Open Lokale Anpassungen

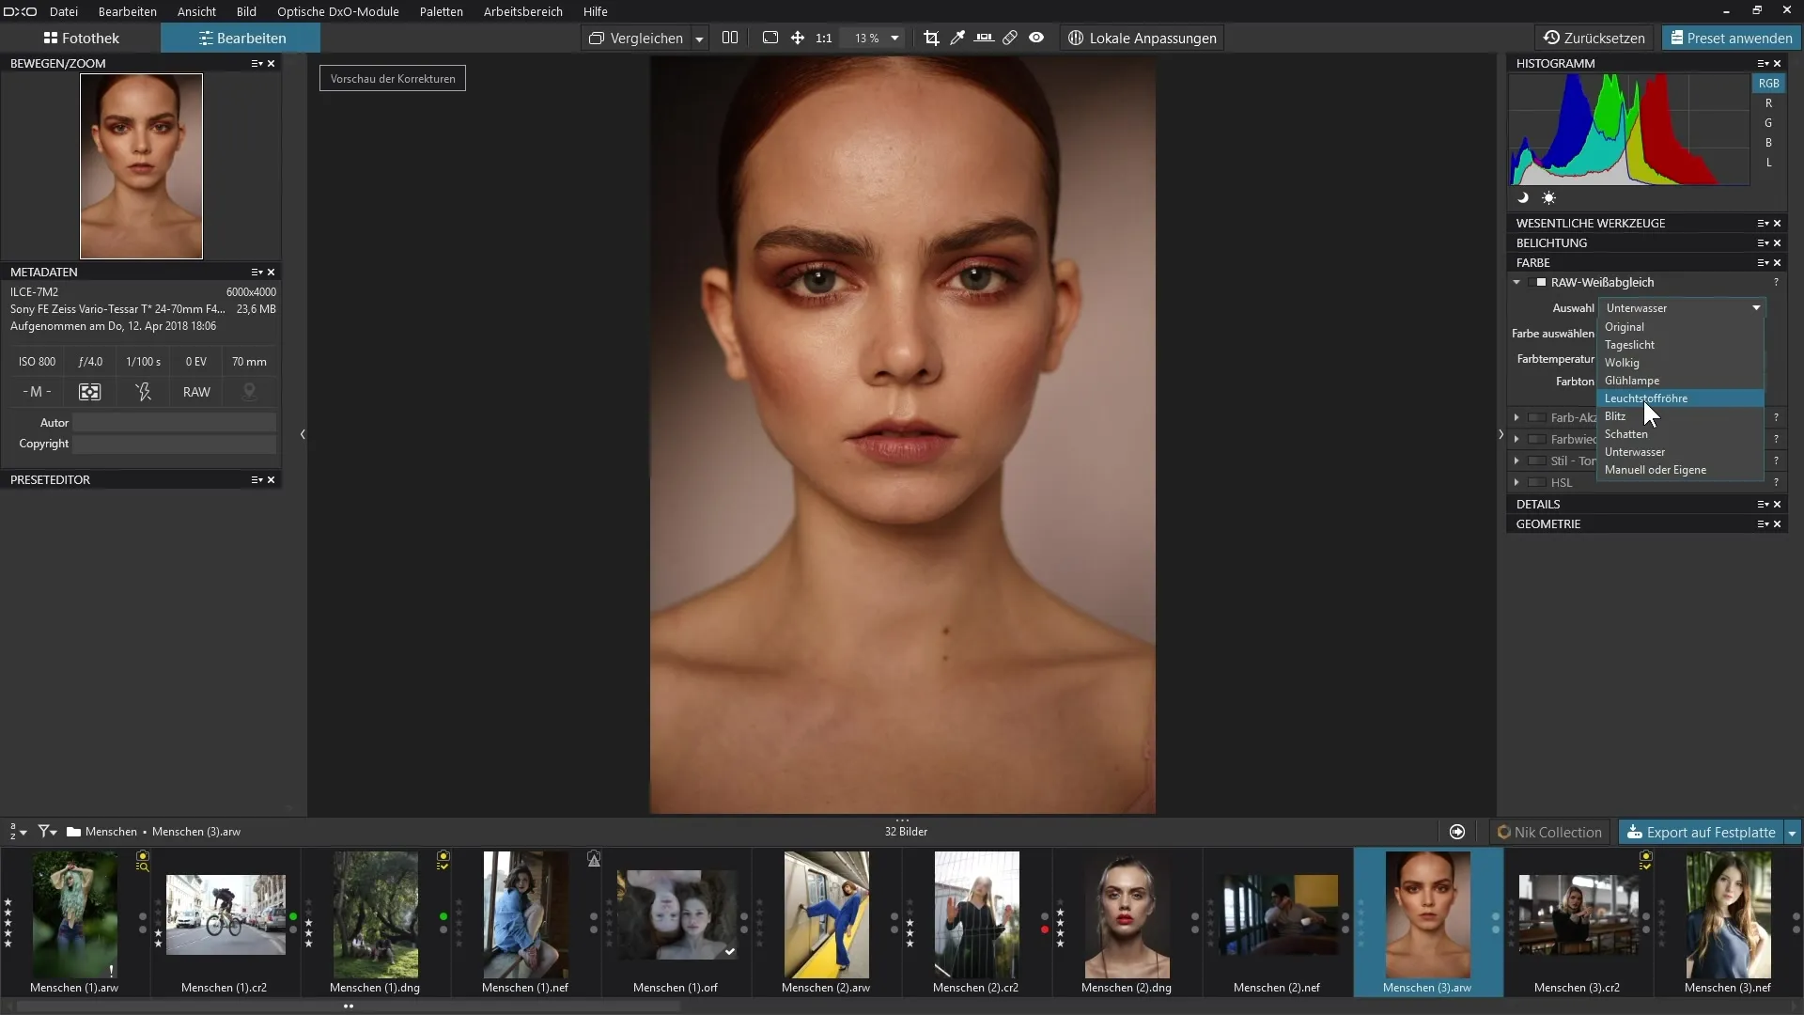click(1142, 38)
